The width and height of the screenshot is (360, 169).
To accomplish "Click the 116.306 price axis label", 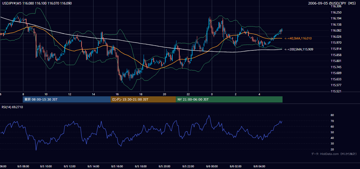I will (x=336, y=6).
